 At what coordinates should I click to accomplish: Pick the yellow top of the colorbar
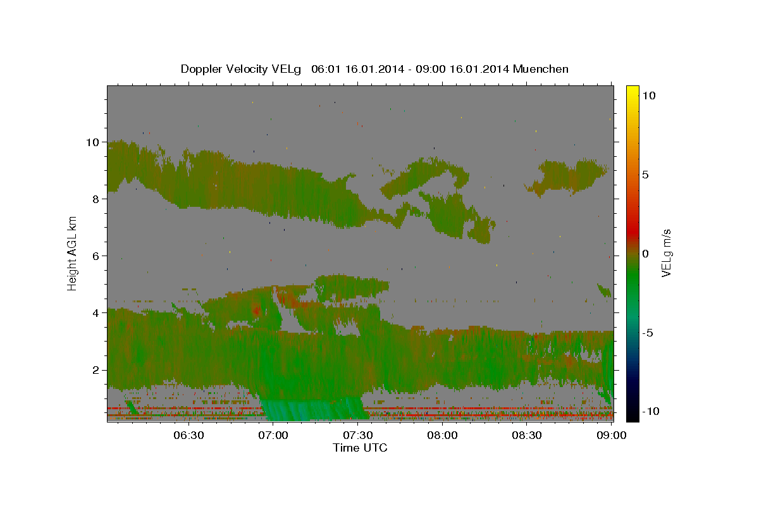coord(632,90)
